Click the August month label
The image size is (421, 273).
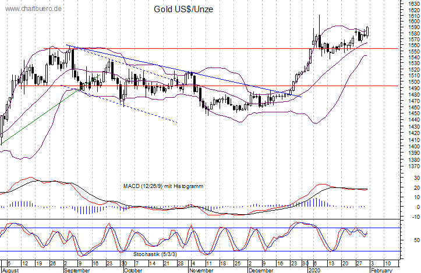coord(11,270)
